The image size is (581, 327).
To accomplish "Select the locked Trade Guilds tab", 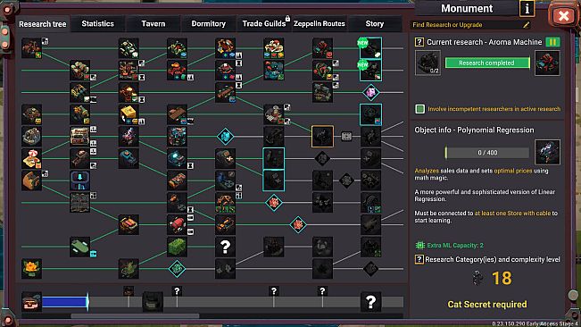I will click(264, 24).
